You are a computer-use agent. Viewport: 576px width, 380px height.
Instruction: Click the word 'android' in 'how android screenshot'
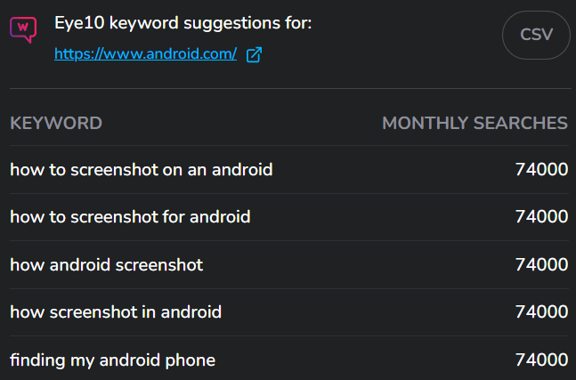80,264
